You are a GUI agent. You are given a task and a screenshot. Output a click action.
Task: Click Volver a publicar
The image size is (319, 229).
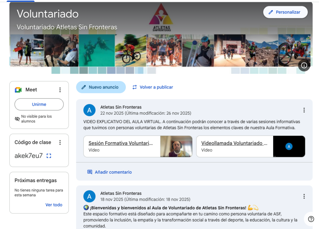153,87
